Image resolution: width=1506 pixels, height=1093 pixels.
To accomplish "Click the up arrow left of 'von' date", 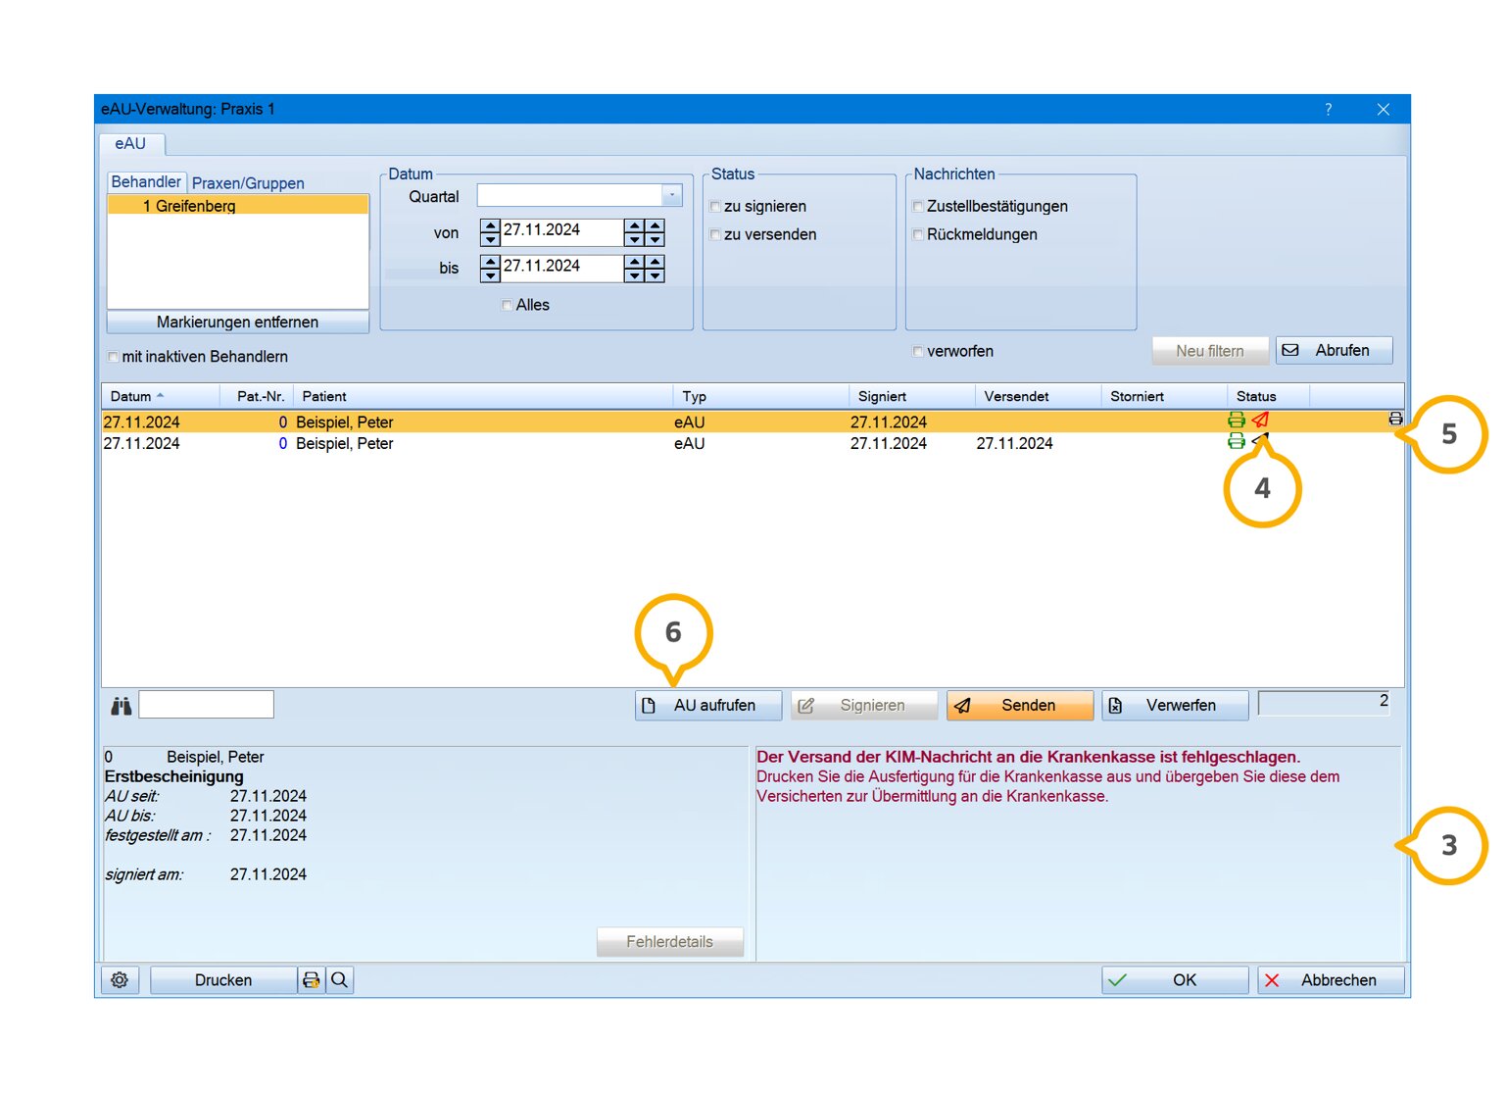I will (490, 225).
